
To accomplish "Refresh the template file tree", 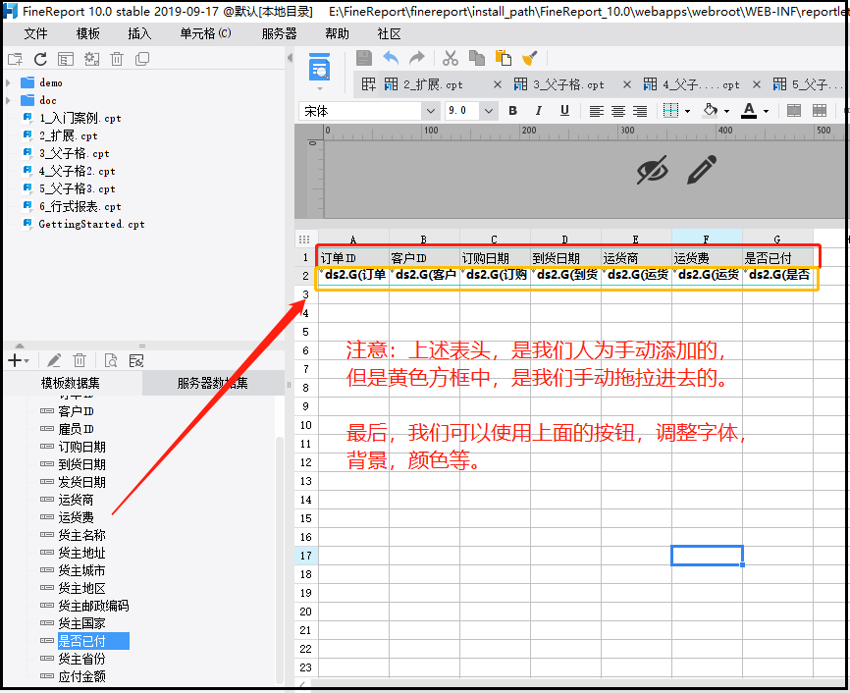I will (x=40, y=59).
